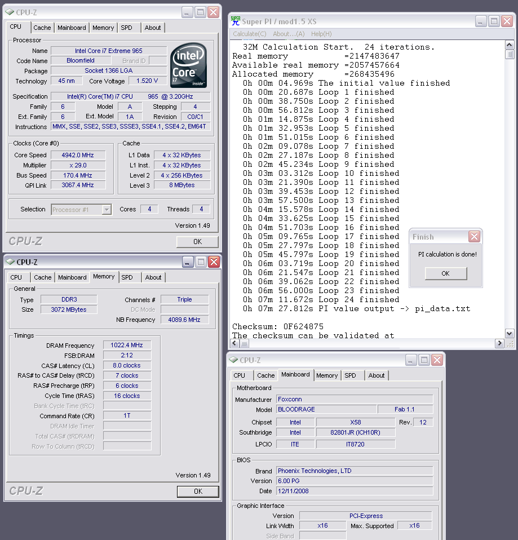
Task: Click Super PI horizontal scrollbar left arrow
Action: pos(235,343)
